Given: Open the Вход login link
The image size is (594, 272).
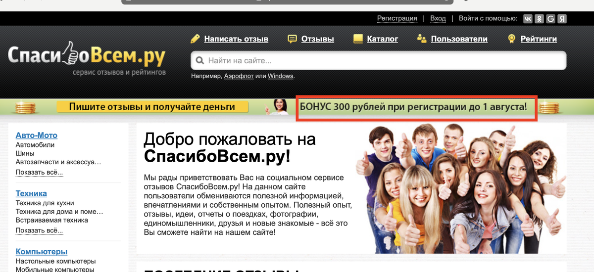Looking at the screenshot, I should point(438,18).
